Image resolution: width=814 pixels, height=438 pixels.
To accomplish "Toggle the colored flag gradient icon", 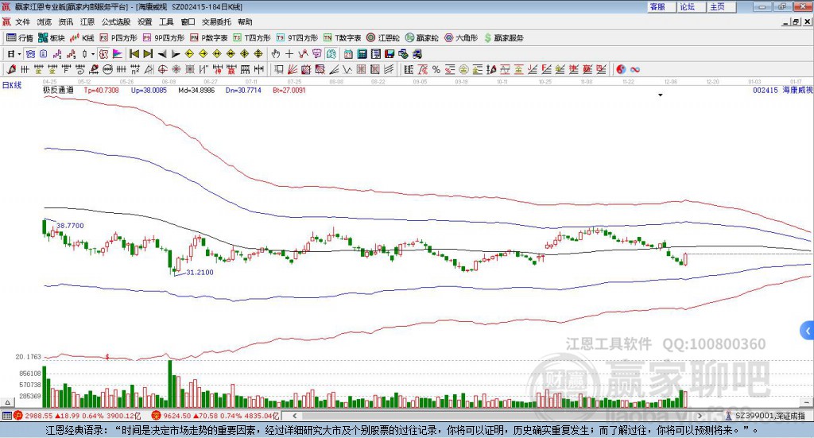I will click(118, 54).
